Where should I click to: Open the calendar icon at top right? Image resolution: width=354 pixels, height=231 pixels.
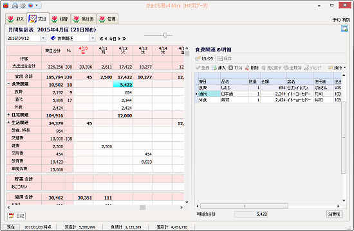click(344, 29)
